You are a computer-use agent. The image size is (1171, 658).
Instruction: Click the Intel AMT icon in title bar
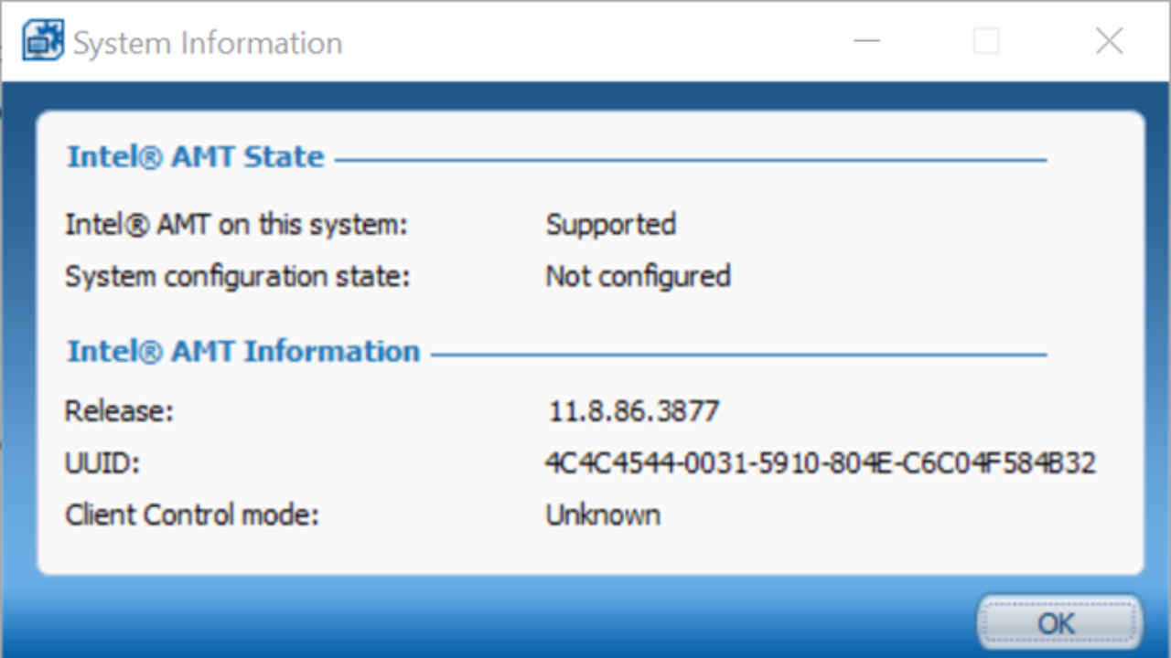point(43,42)
